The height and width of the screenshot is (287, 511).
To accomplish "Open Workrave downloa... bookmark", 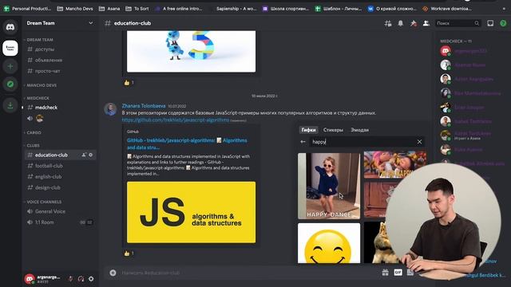I will (447, 9).
